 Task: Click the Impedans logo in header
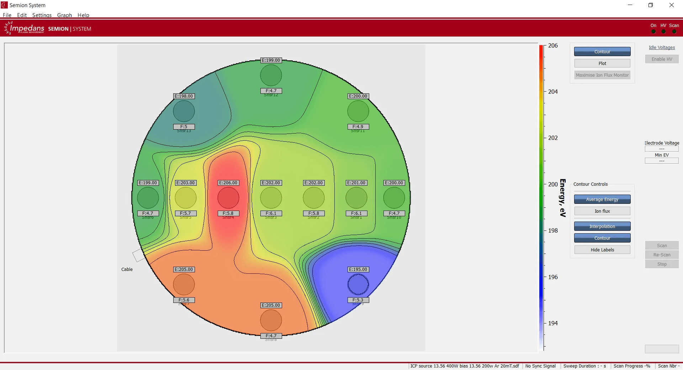tap(24, 28)
